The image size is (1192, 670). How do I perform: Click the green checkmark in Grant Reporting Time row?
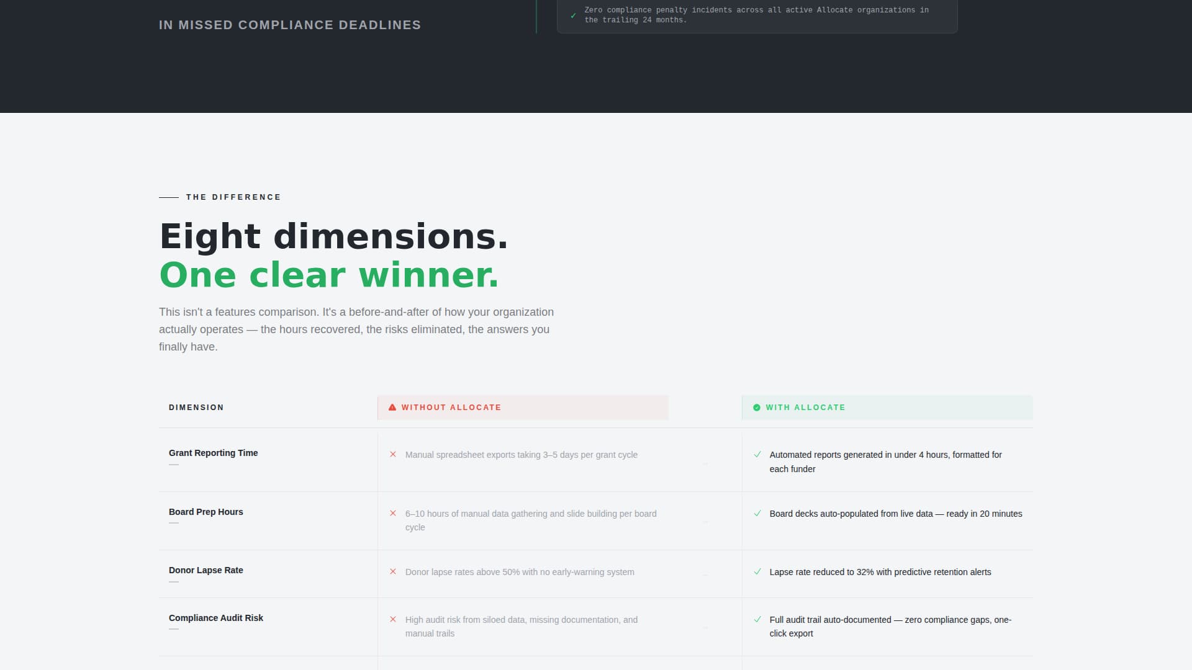point(757,454)
